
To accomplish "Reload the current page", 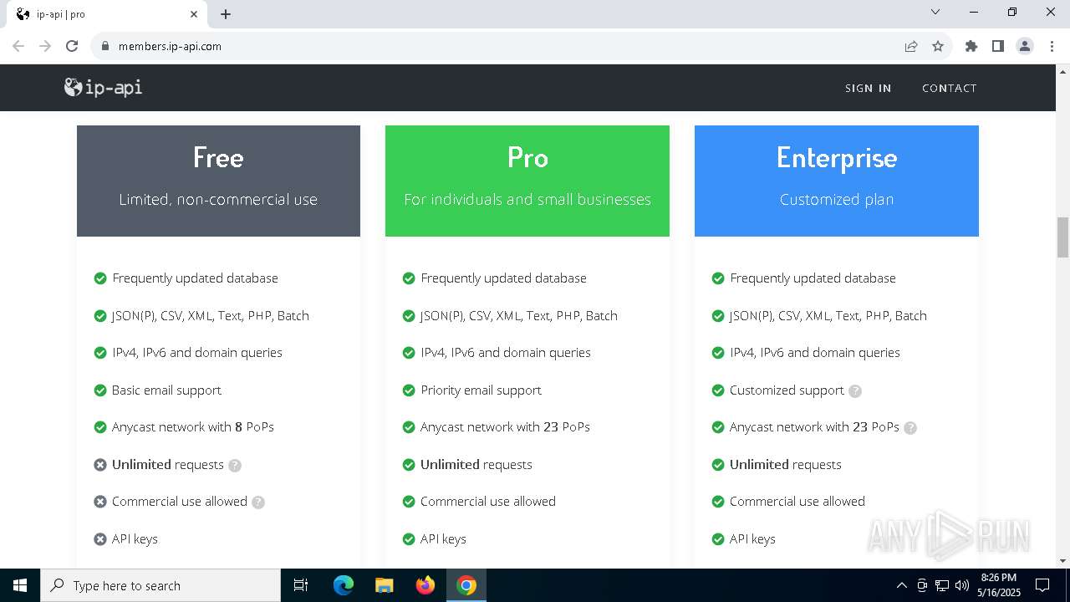I will [72, 46].
